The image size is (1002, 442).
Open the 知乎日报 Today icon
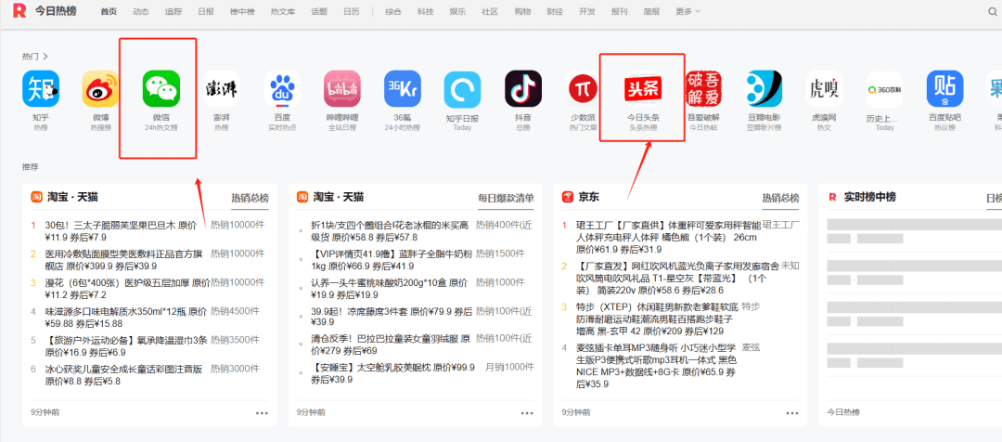[463, 88]
